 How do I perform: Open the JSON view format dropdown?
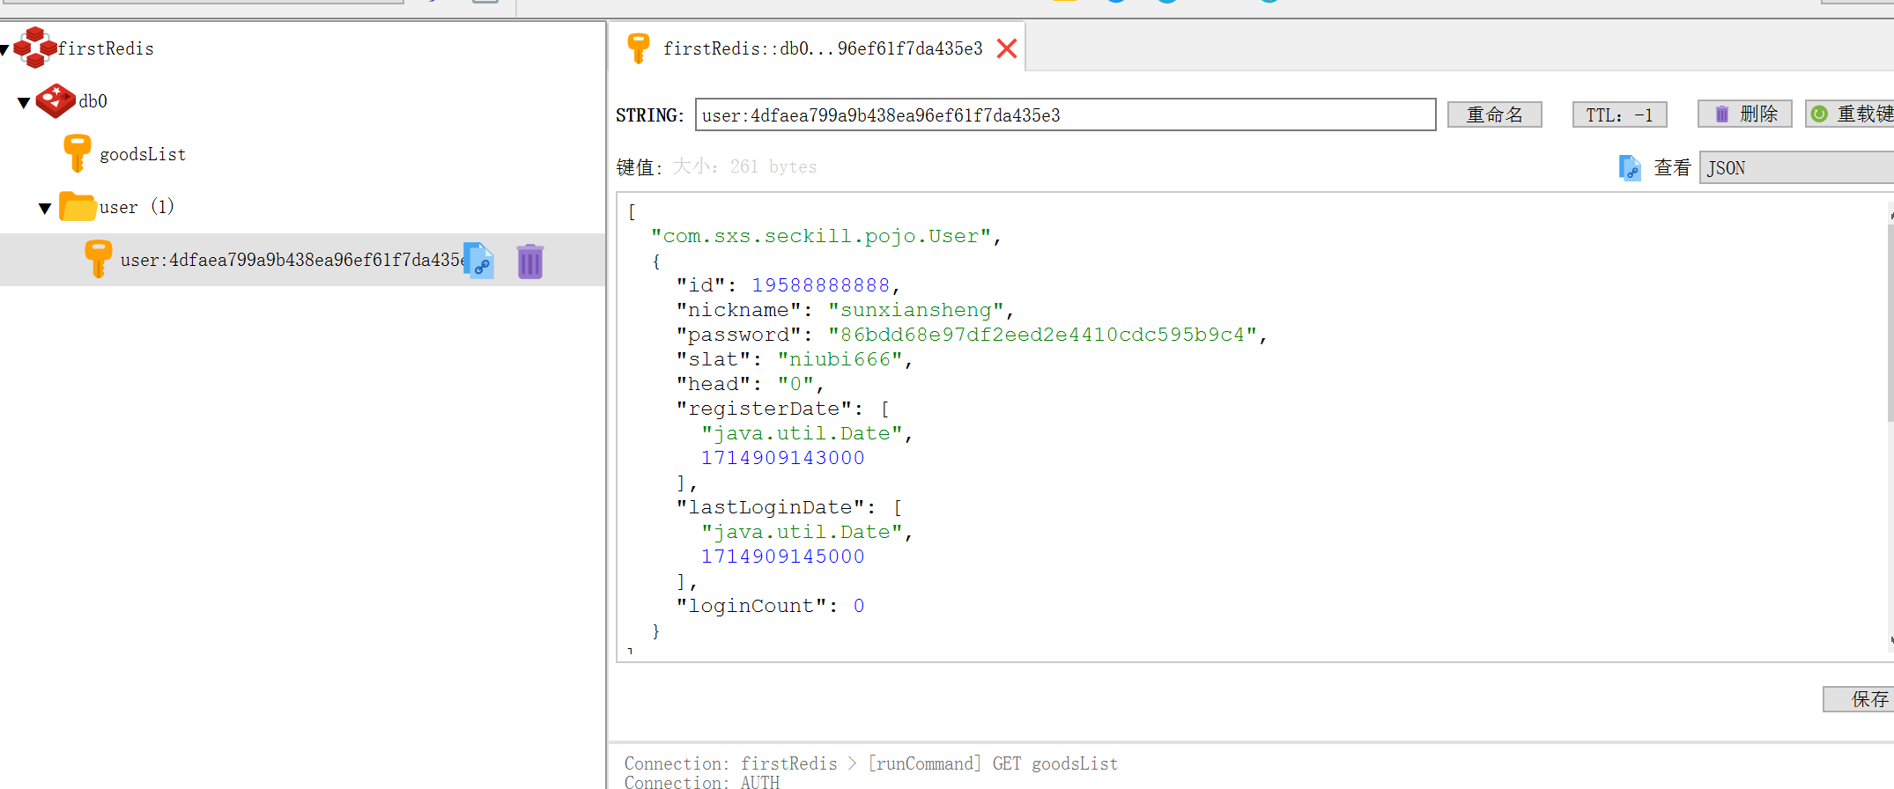pyautogui.click(x=1796, y=167)
